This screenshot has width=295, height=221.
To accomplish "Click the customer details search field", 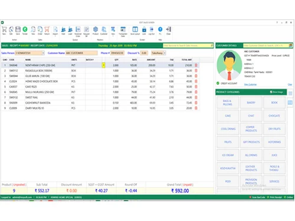I will coord(266,45).
